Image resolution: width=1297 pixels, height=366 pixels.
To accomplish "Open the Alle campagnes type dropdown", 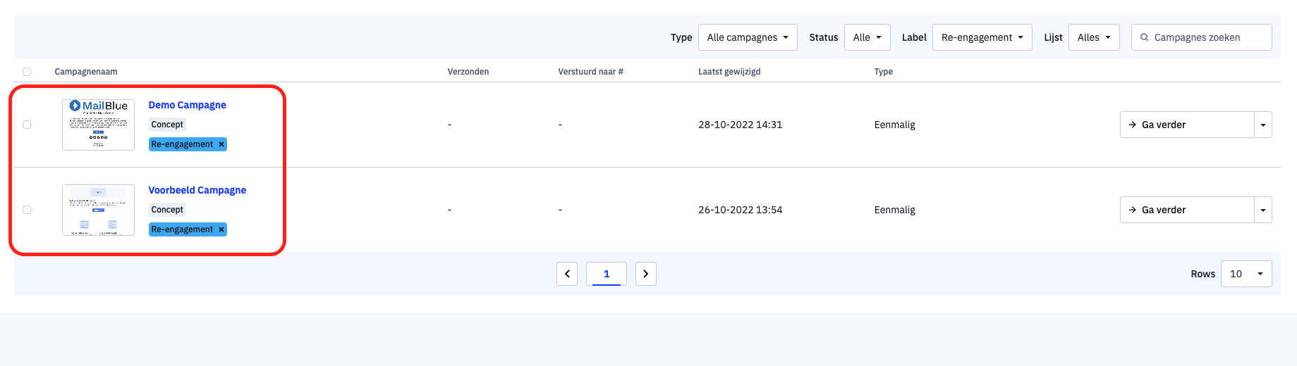I will tap(748, 37).
